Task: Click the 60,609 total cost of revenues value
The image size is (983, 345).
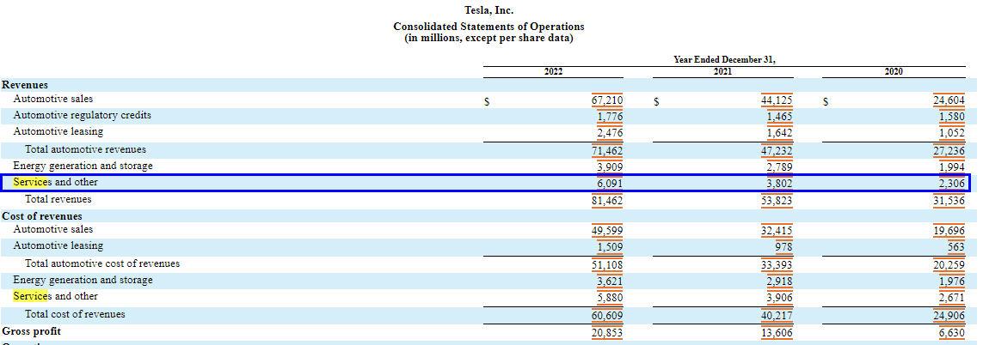Action: [x=607, y=316]
